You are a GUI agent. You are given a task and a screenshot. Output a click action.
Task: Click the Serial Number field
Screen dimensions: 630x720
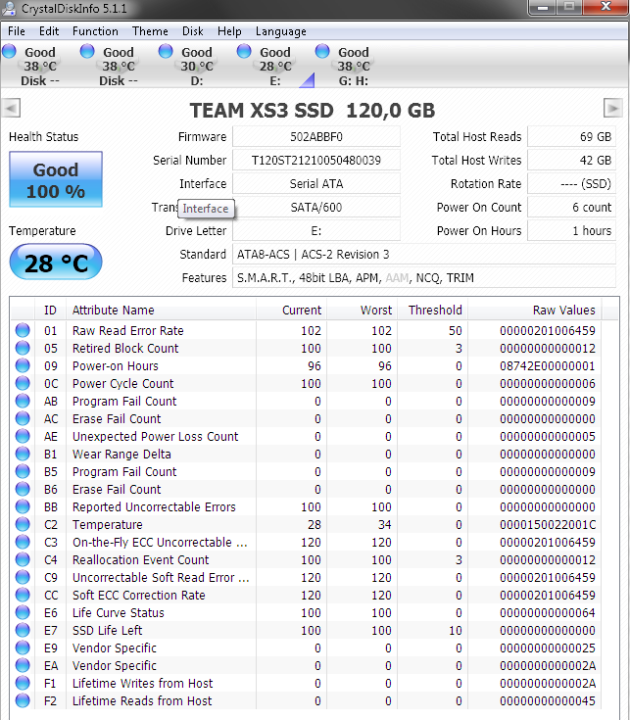[315, 161]
